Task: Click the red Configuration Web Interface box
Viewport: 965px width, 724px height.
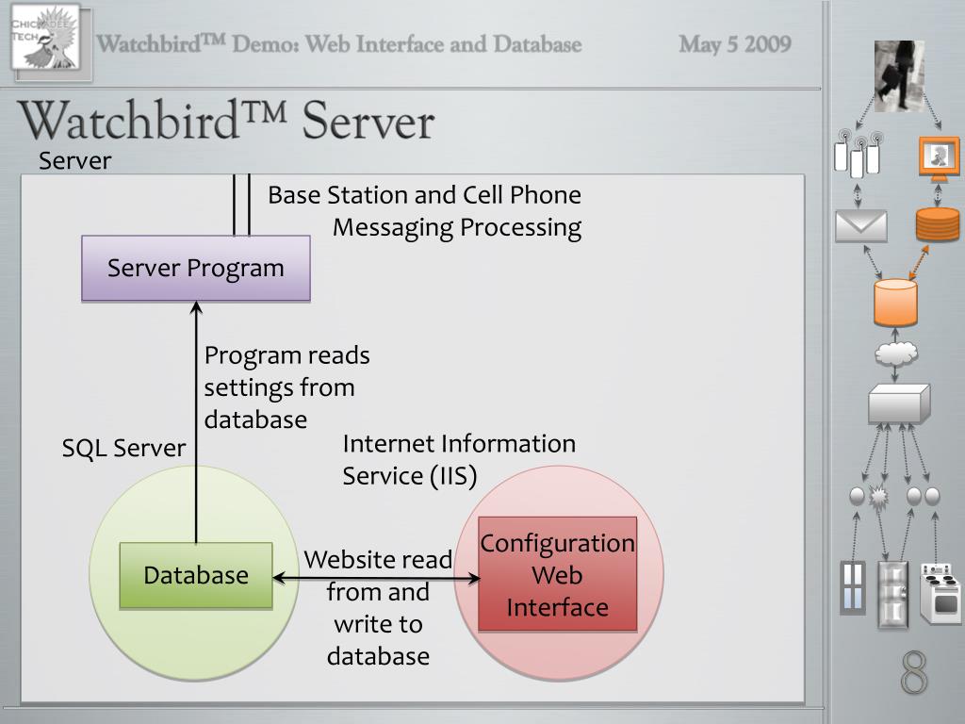Action: click(x=558, y=574)
